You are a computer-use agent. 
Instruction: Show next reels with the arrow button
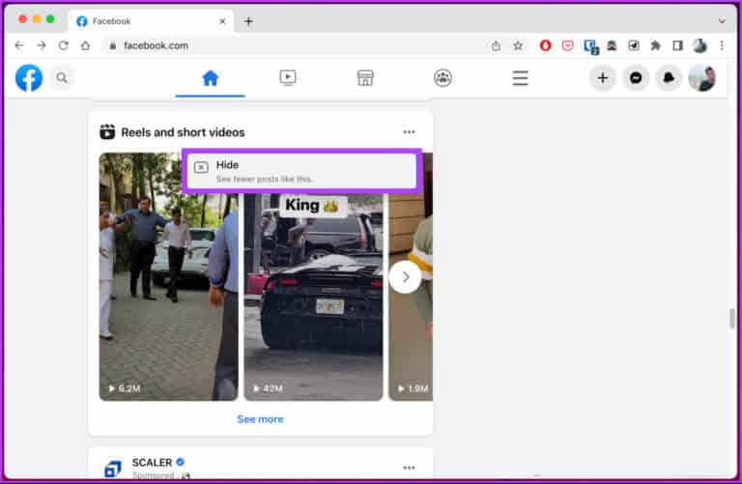(405, 277)
